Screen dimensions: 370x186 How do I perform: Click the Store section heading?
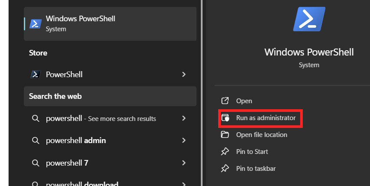[x=38, y=53]
